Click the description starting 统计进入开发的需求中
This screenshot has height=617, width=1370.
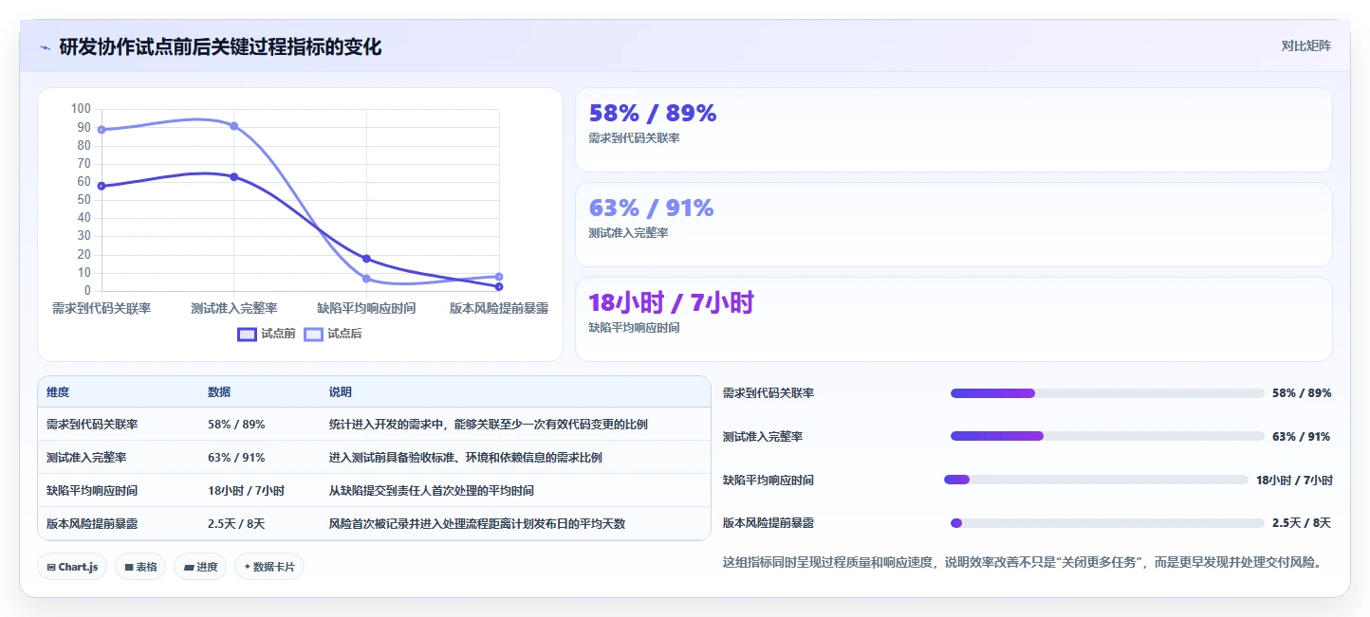pyautogui.click(x=489, y=425)
